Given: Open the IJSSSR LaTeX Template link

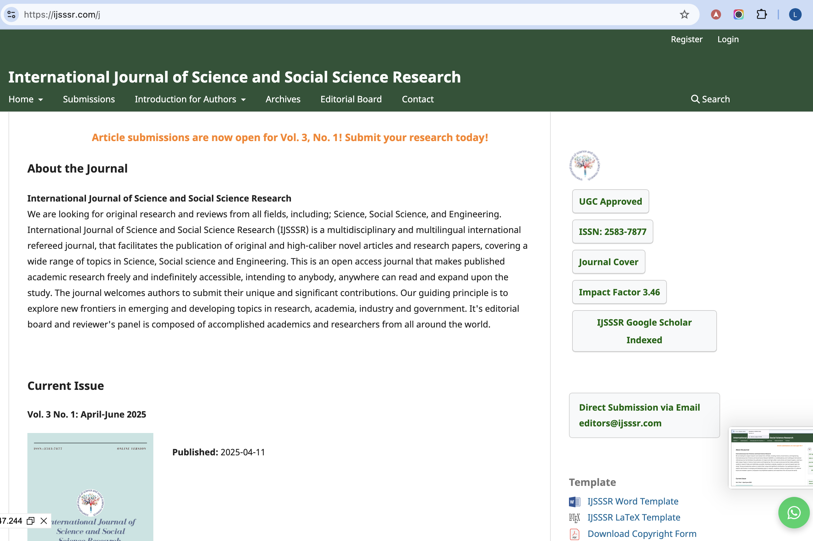Looking at the screenshot, I should click(634, 517).
